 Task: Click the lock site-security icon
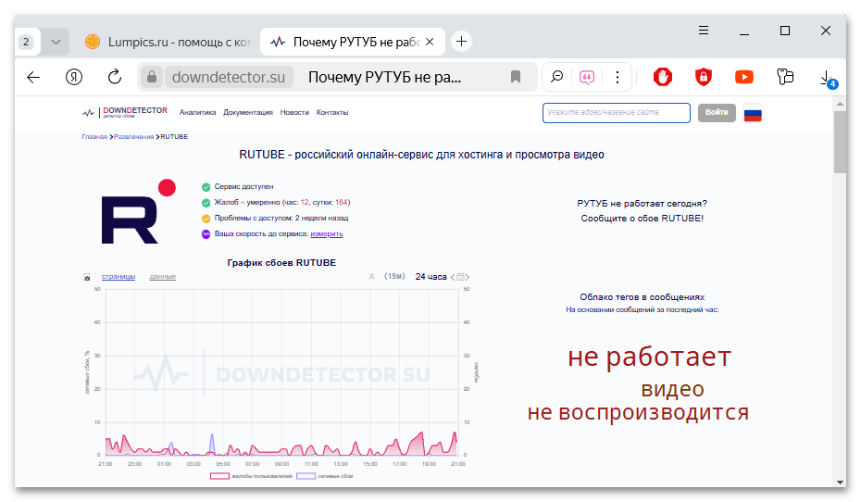coord(152,77)
